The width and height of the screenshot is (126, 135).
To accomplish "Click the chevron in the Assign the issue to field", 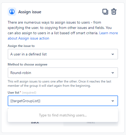I will (113, 54).
